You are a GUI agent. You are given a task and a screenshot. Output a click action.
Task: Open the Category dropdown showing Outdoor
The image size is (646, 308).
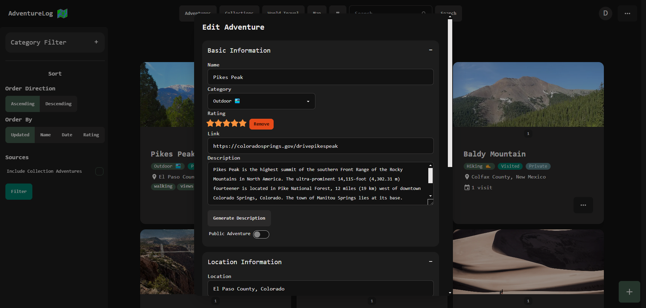click(261, 101)
